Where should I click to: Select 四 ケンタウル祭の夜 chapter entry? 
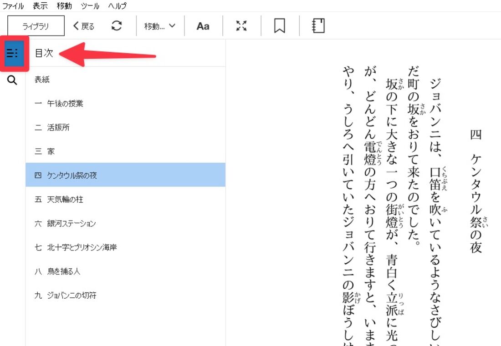[x=125, y=175]
